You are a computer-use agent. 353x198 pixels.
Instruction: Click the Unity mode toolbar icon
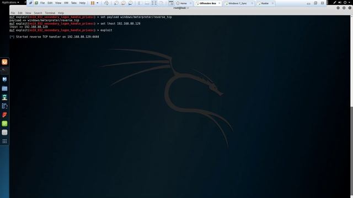(162, 3)
